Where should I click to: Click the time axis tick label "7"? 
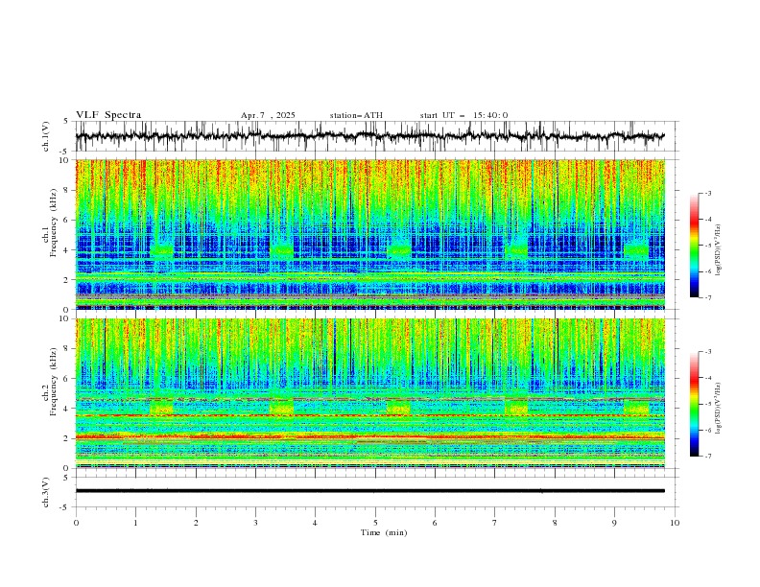pos(495,523)
